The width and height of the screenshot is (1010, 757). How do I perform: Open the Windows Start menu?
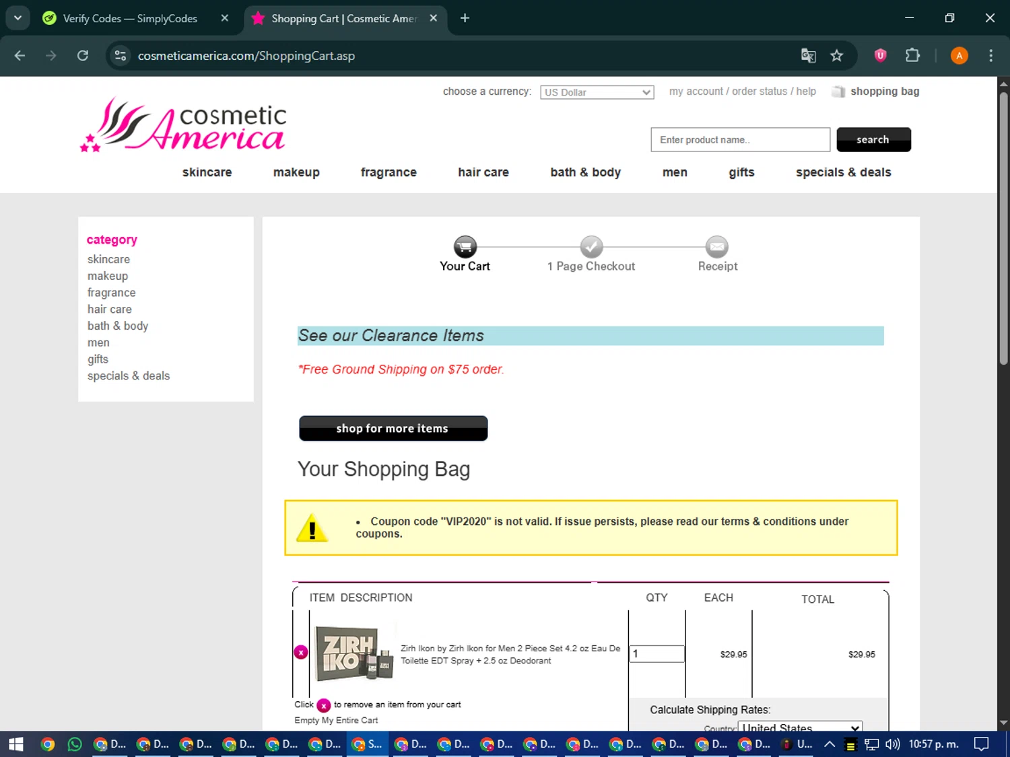coord(15,744)
